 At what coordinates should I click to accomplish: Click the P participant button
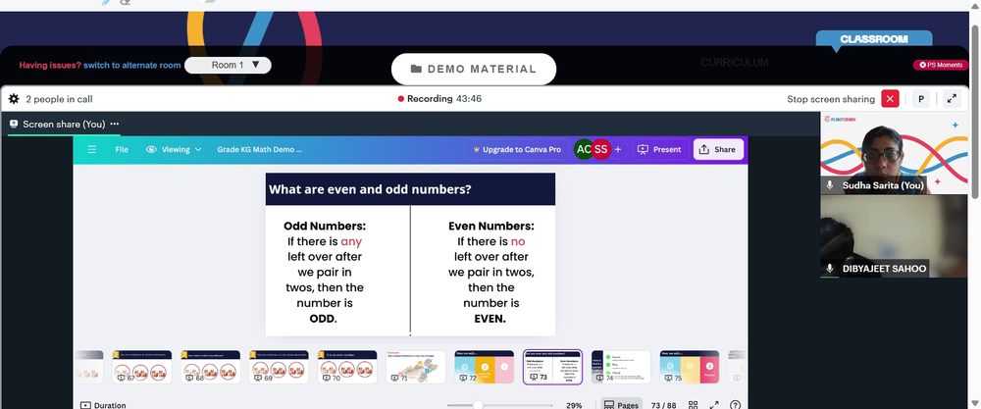point(920,99)
